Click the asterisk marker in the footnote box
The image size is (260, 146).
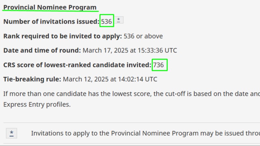11,133
